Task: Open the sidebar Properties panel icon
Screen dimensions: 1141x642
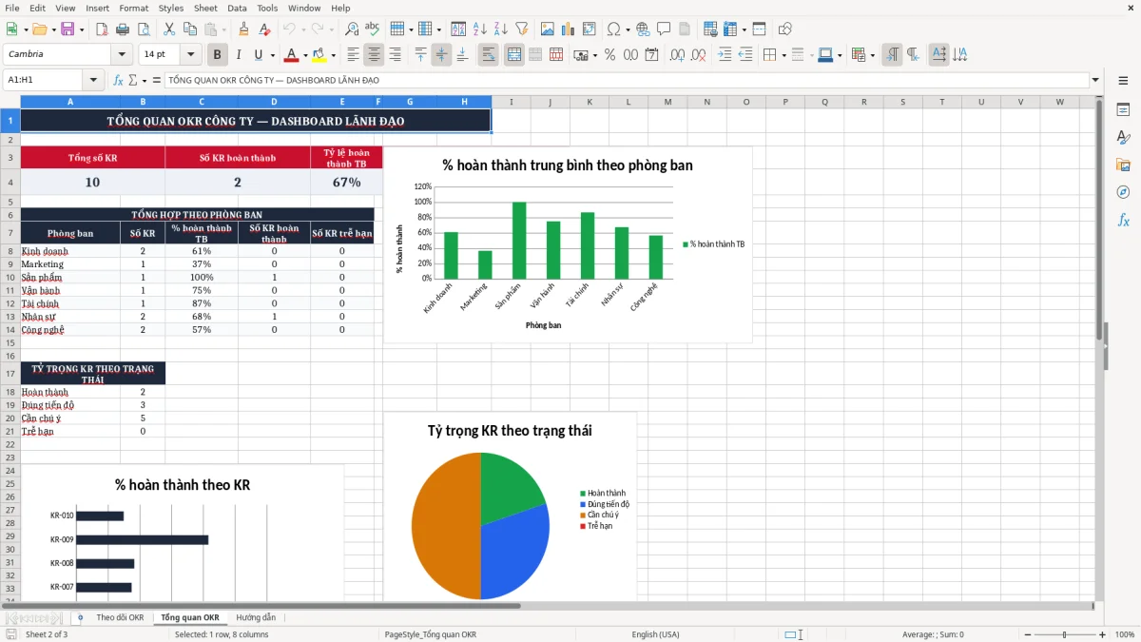Action: [x=1123, y=110]
